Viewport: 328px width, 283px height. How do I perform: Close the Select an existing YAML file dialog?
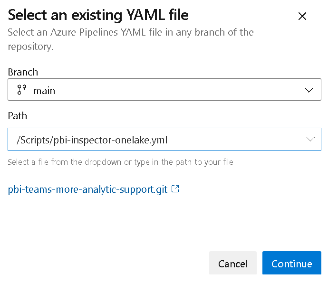[x=302, y=16]
